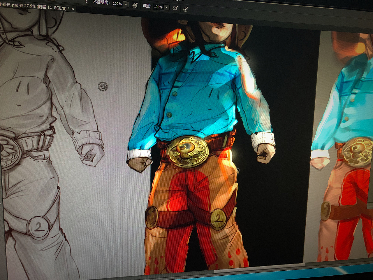Open the flow (流量) dropdown arrow
Viewport: 373px width, 280px height.
167,8
